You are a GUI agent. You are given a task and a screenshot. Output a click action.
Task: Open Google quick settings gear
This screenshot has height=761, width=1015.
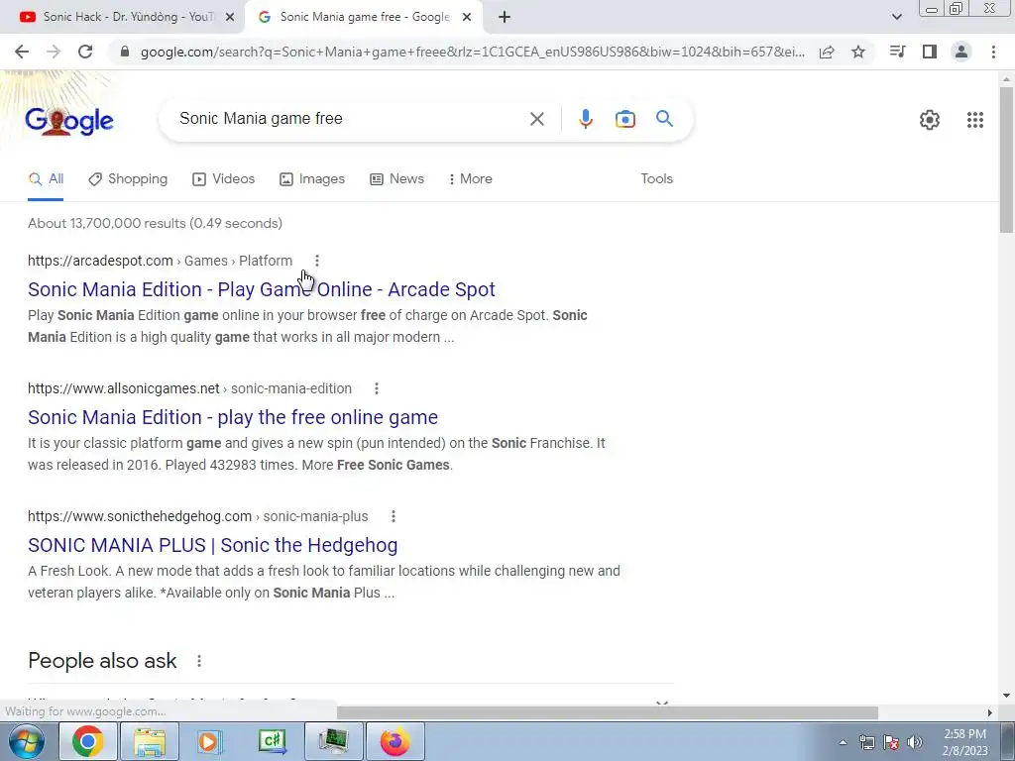tap(930, 120)
